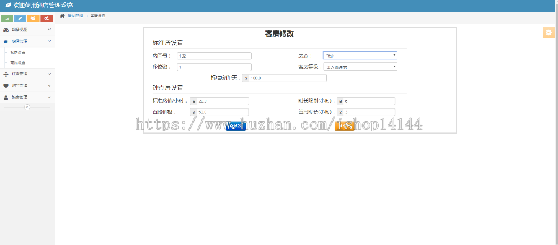Click yen icon before the 20.0 hourly price
This screenshot has height=245, width=558.
[193, 101]
